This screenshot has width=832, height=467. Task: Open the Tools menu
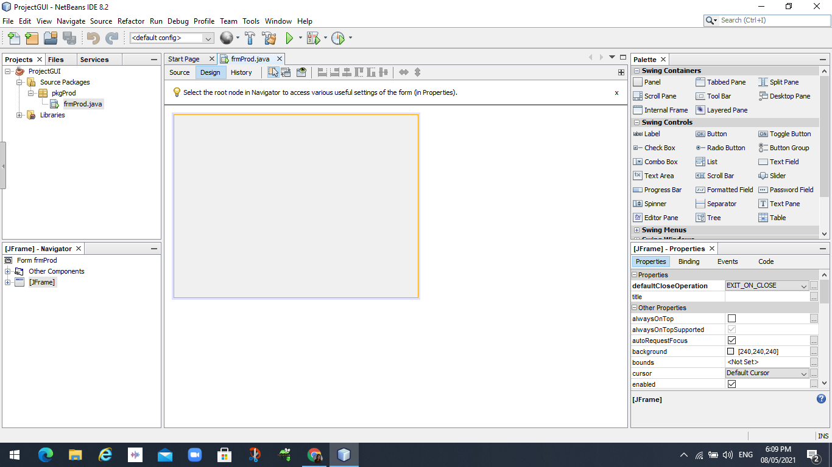pos(251,21)
